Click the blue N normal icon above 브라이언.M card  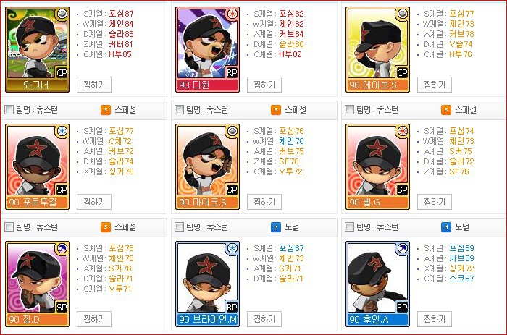tap(275, 227)
